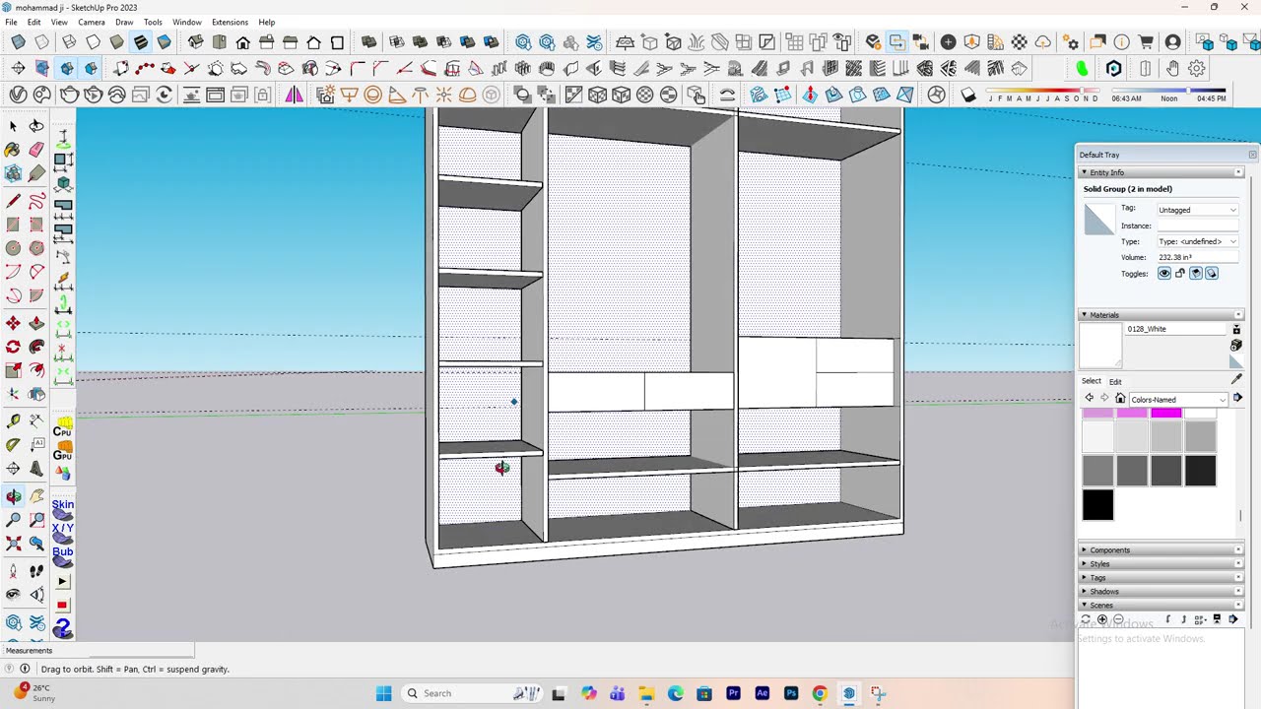Pick the magenta color swatch
This screenshot has width=1261, height=709.
pyautogui.click(x=1165, y=413)
